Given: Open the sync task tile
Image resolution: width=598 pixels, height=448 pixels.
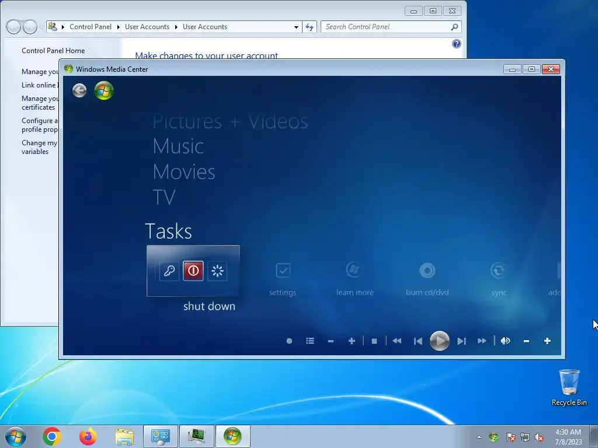Looking at the screenshot, I should (x=499, y=279).
